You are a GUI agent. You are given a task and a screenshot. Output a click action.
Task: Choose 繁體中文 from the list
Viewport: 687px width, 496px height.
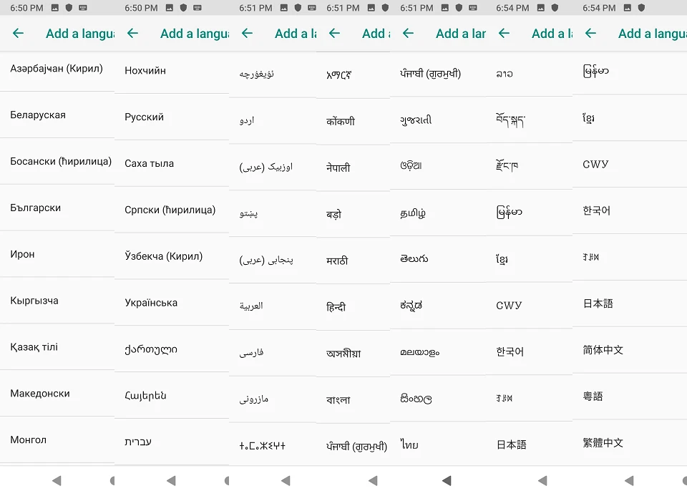[x=630, y=443]
